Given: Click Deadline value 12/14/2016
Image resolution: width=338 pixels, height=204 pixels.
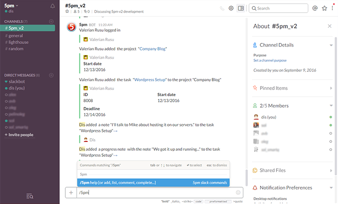Looking at the screenshot, I should tap(95, 115).
